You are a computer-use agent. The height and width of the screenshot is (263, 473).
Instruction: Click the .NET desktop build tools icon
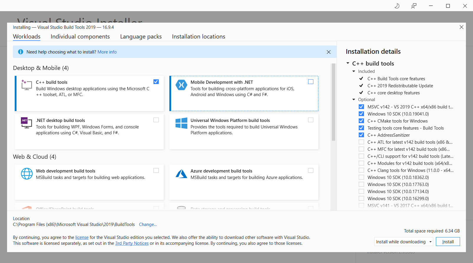[x=27, y=123]
